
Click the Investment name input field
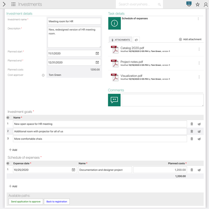pos(74,21)
